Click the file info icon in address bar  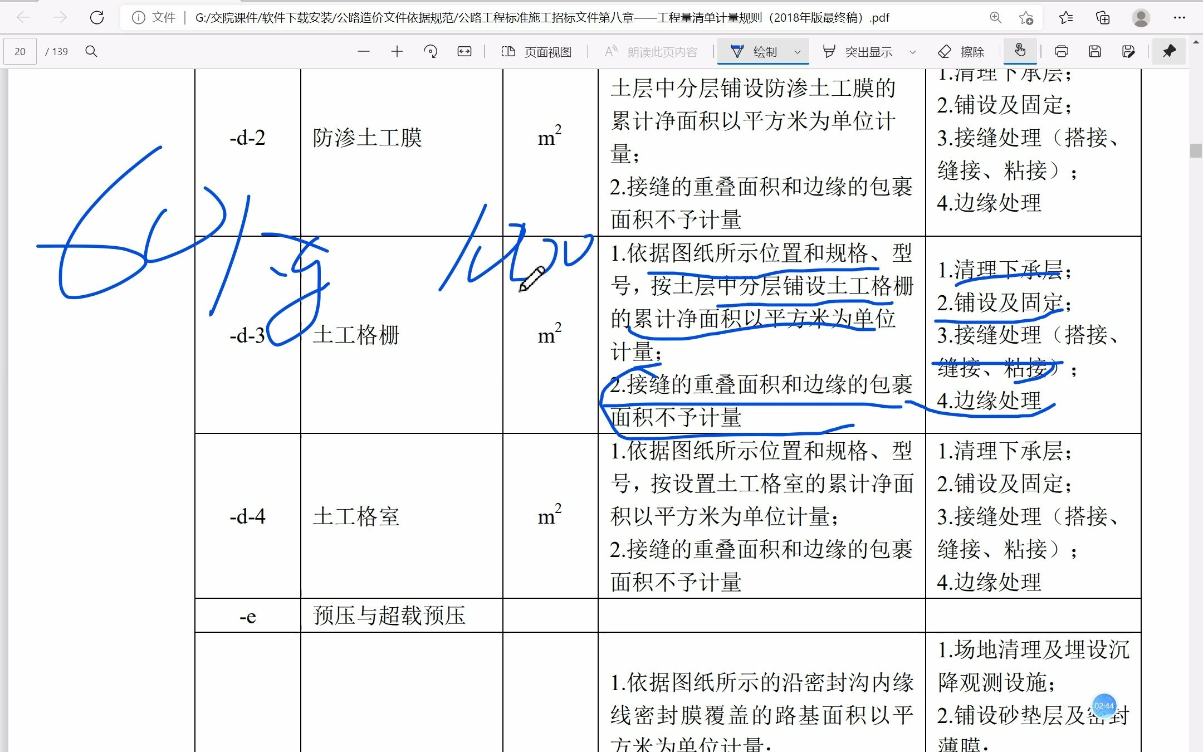138,18
